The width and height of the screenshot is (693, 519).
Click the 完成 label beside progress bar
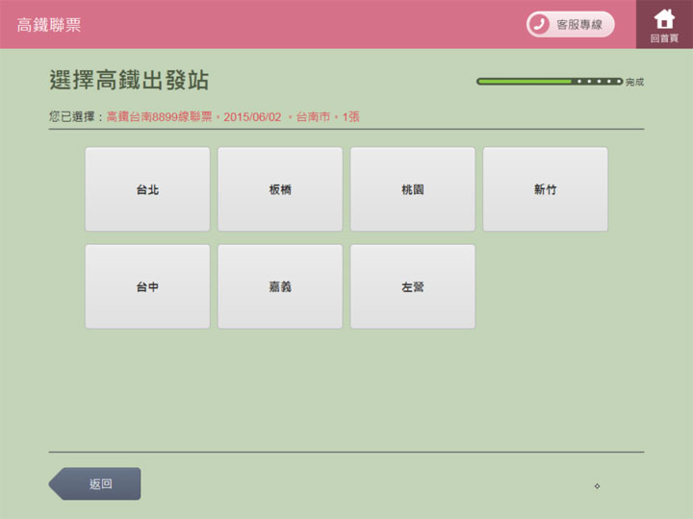634,83
